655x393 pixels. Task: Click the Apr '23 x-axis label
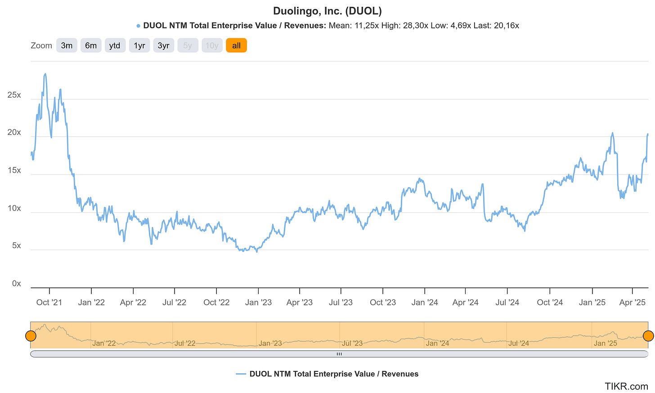tap(300, 302)
